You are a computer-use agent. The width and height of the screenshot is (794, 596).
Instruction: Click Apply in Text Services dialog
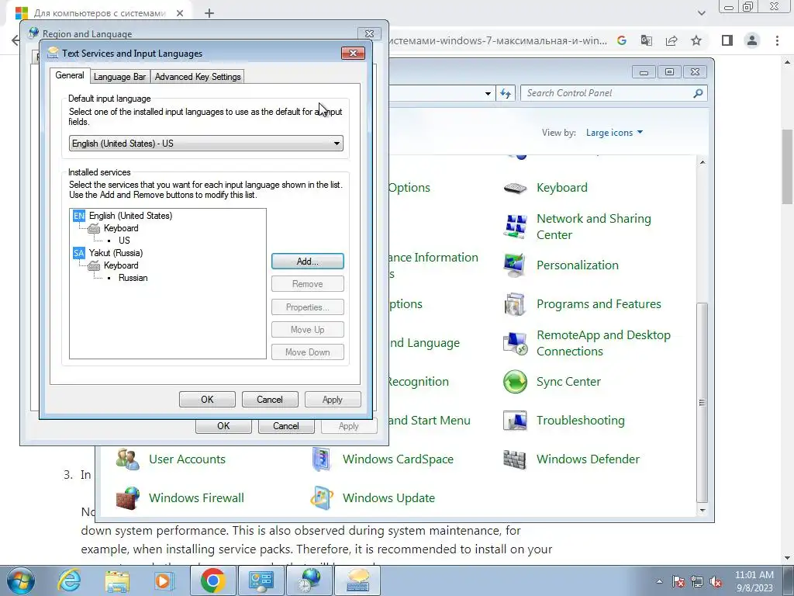click(x=332, y=400)
